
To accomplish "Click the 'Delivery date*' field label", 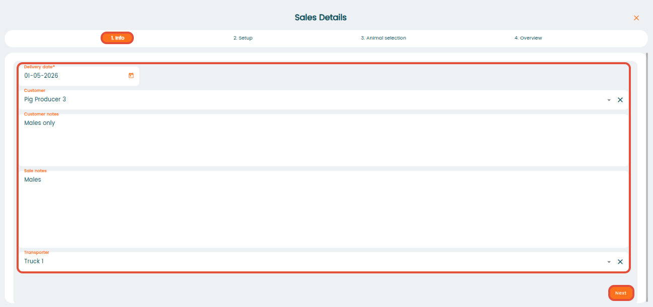I will 39,67.
